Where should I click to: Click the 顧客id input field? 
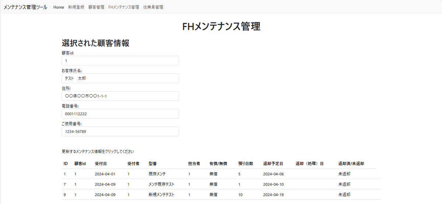click(x=120, y=61)
